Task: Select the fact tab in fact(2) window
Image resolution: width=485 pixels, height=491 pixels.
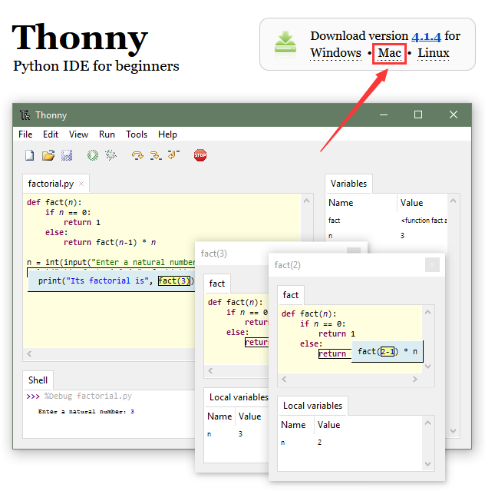Action: (x=291, y=295)
